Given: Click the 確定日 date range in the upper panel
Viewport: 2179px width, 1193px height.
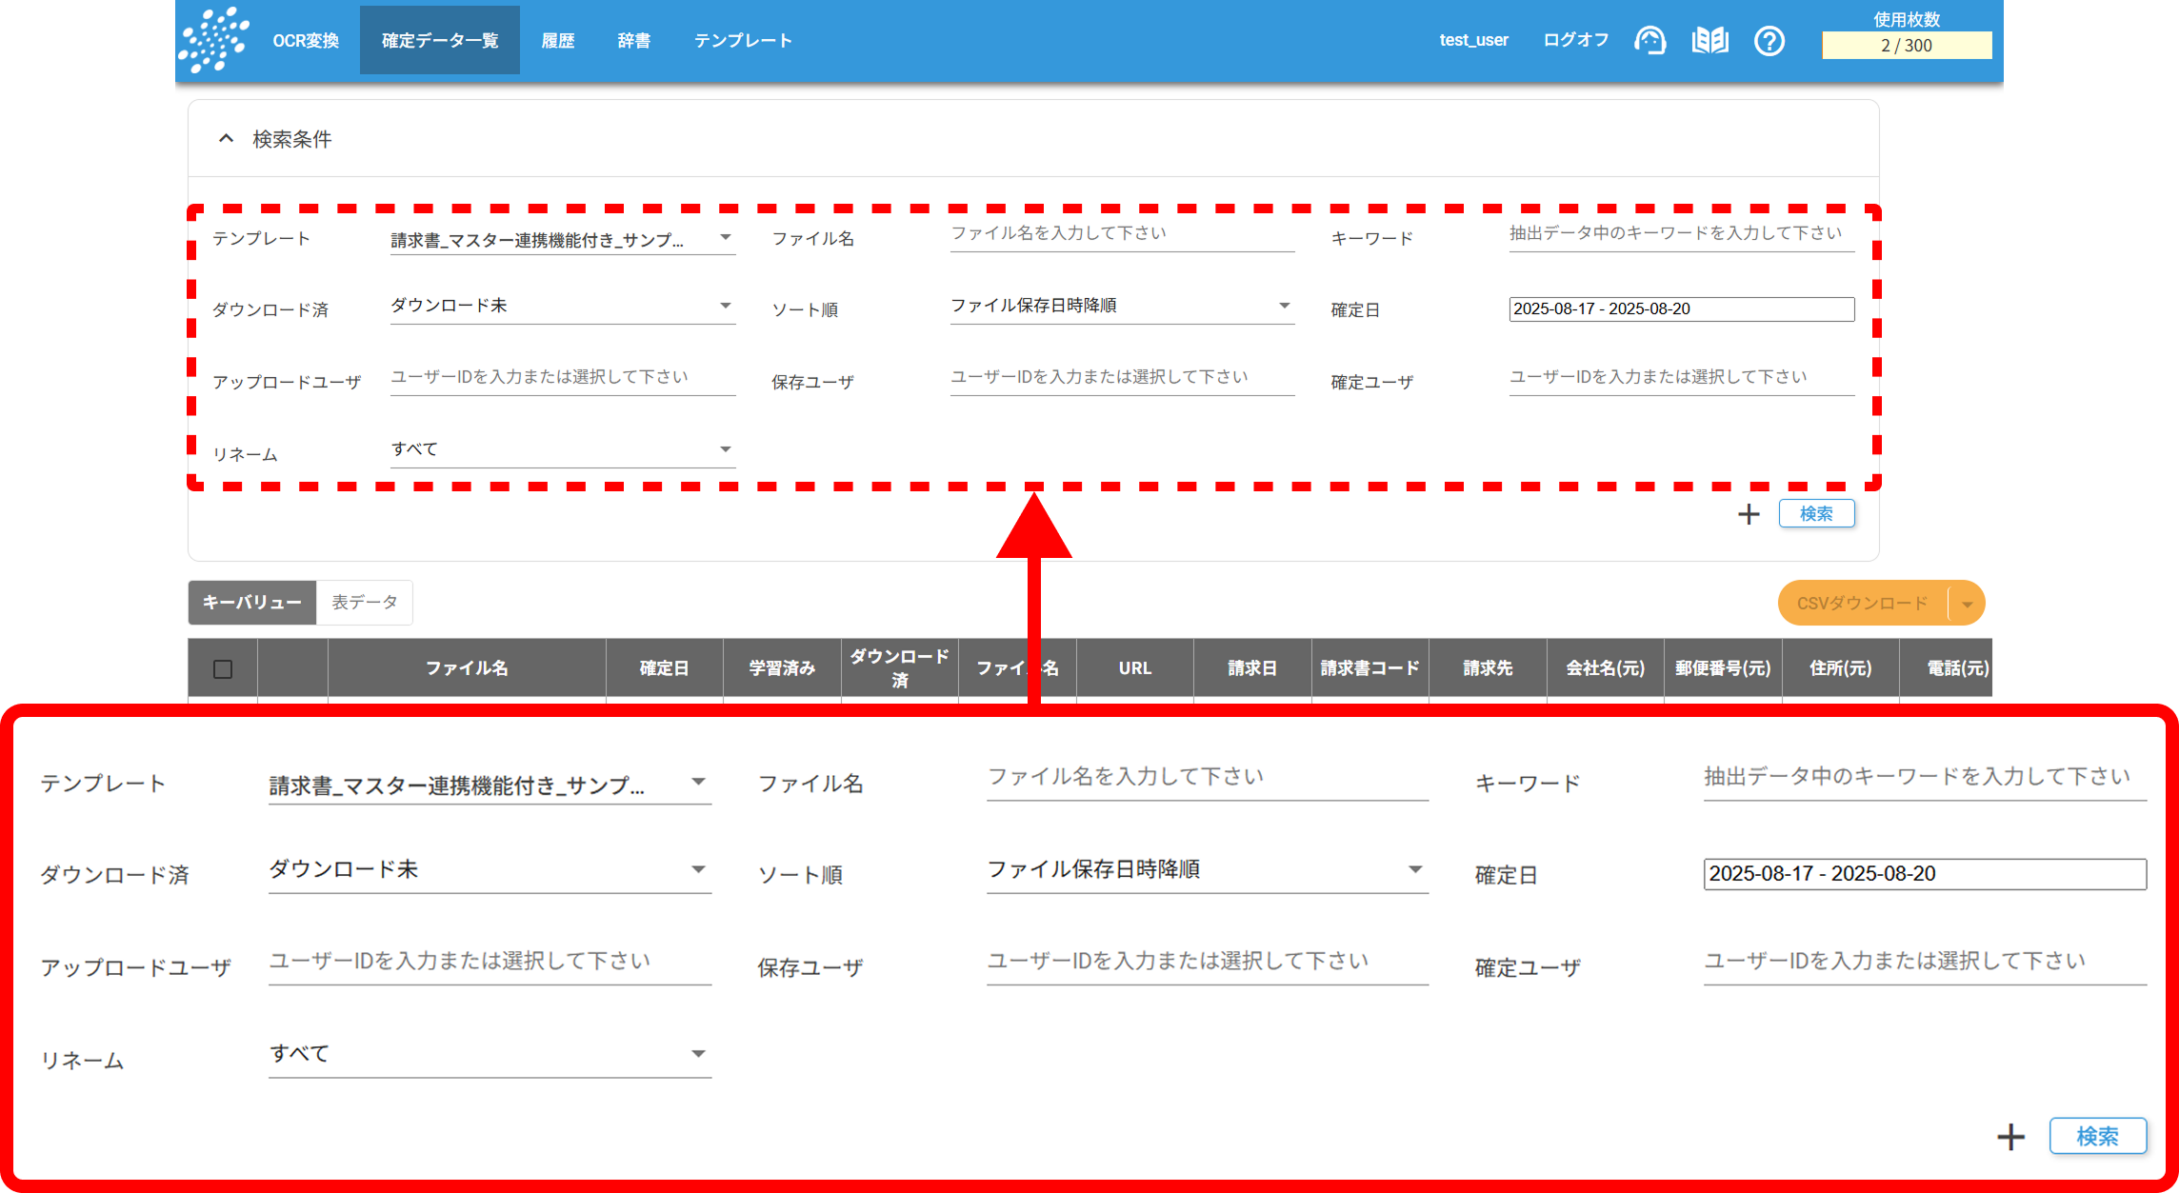Looking at the screenshot, I should tap(1682, 308).
